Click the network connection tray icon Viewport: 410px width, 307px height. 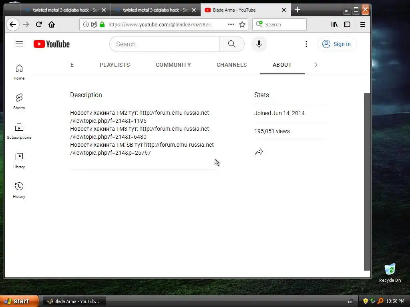click(373, 301)
